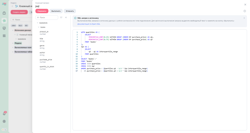
Task: Collapse the bookstore schema node
Action: [x=38, y=23]
